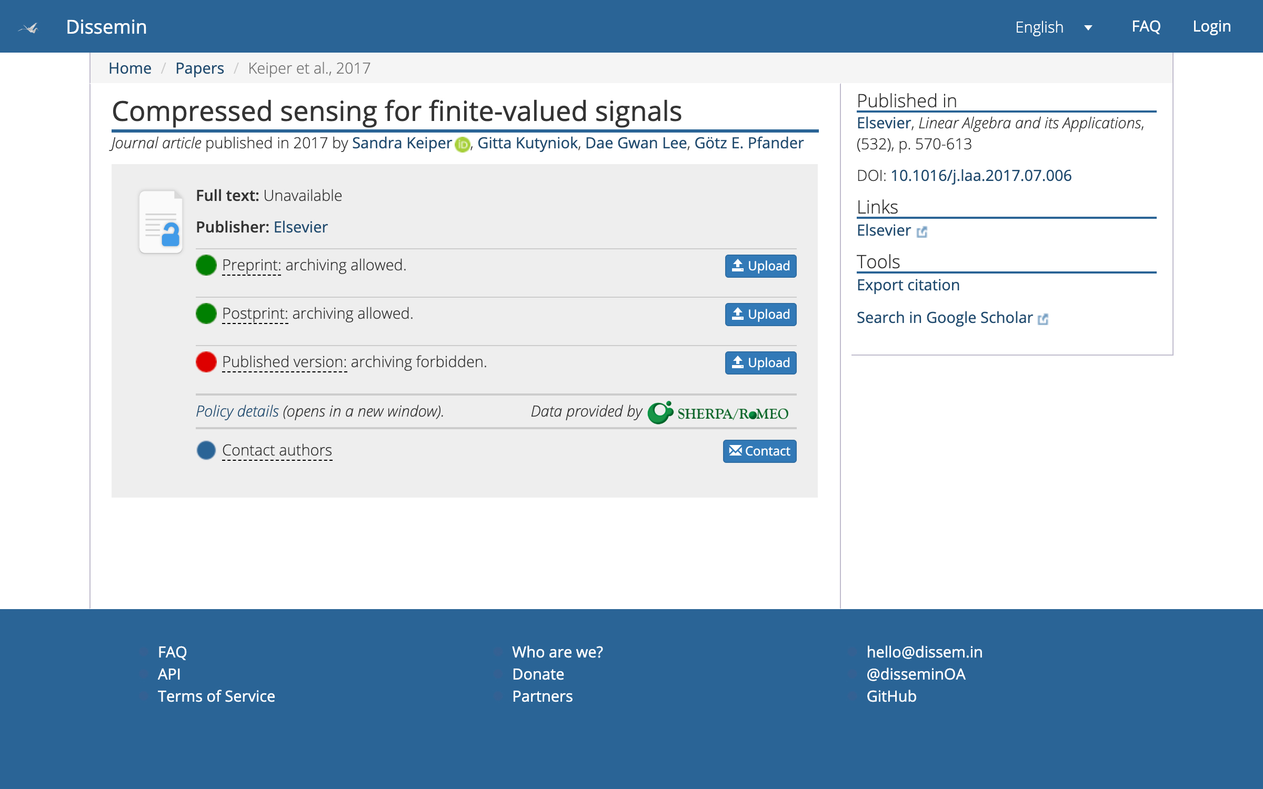
Task: Click Export citation under Tools
Action: pyautogui.click(x=908, y=285)
